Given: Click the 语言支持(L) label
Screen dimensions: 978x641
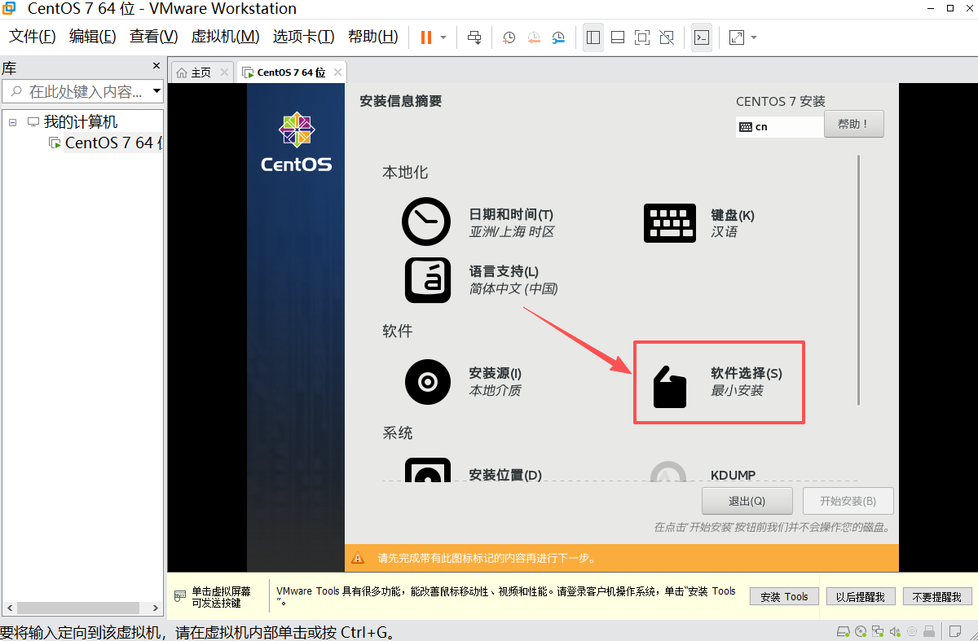Looking at the screenshot, I should point(504,271).
